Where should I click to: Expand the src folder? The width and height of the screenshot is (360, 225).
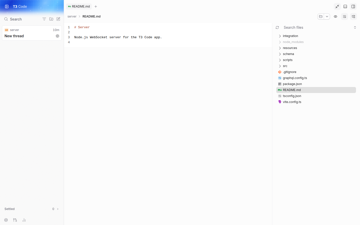[316, 66]
